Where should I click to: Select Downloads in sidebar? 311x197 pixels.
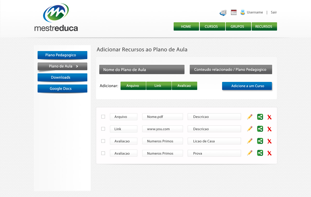pyautogui.click(x=62, y=77)
